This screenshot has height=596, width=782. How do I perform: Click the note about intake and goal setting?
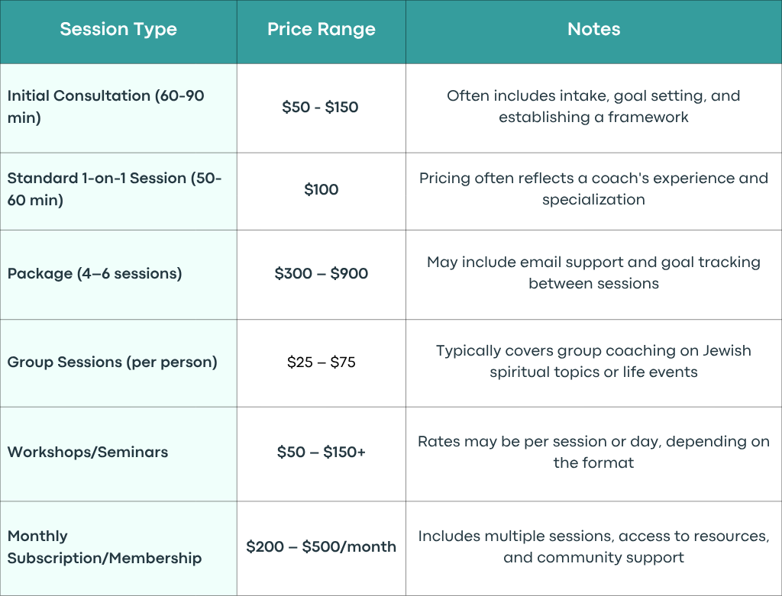(x=593, y=108)
